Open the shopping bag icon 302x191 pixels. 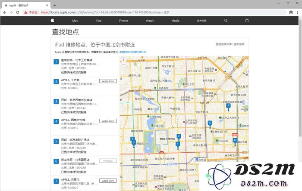pos(247,21)
